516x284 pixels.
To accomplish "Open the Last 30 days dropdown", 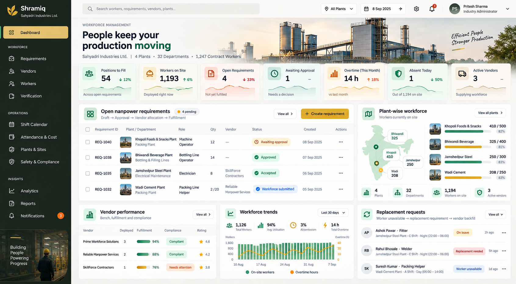I will pos(333,213).
